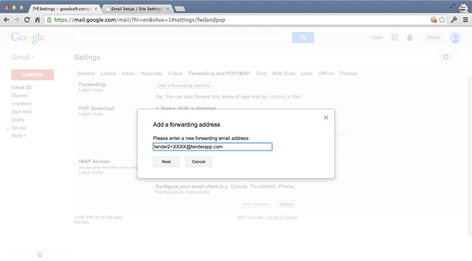Open the Accounts settings tab
Viewport: 472px width, 261px height.
coord(152,74)
